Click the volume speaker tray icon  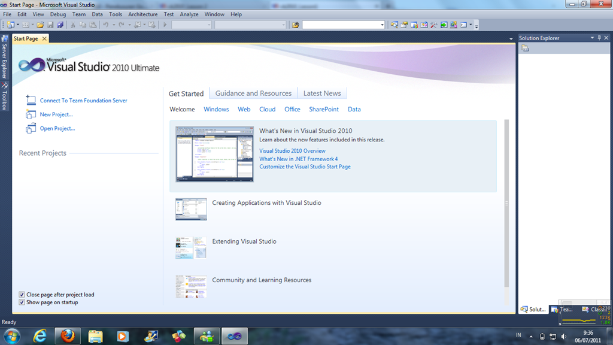pyautogui.click(x=563, y=337)
